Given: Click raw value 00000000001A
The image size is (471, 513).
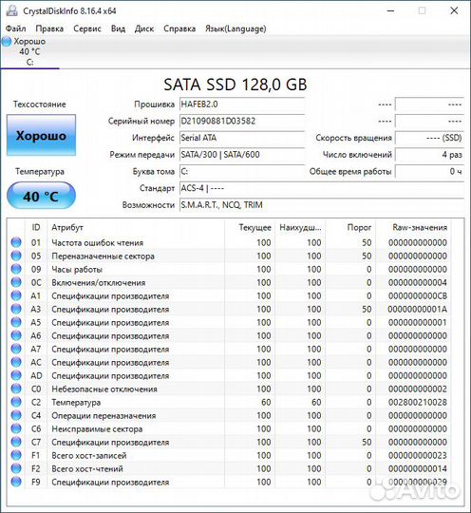Looking at the screenshot, I should click(x=418, y=309).
